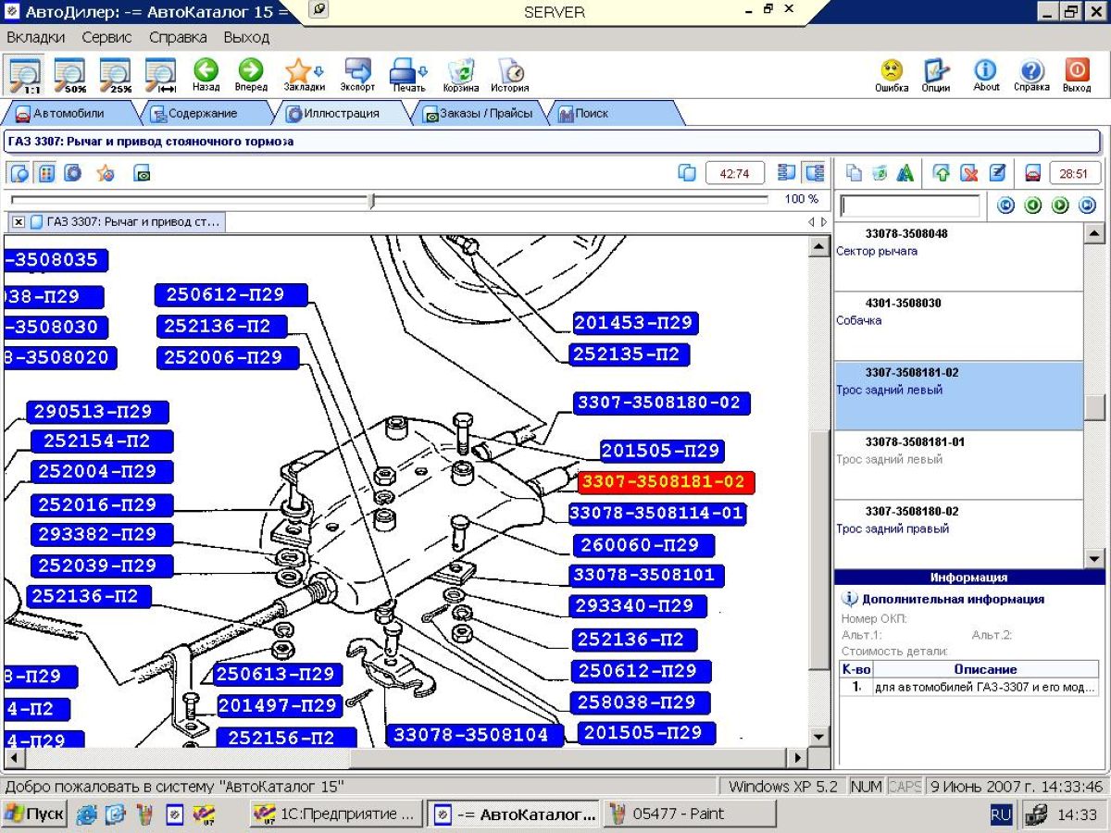Click the star bookmark illustration icon
Viewport: 1111px width, 833px height.
point(106,173)
